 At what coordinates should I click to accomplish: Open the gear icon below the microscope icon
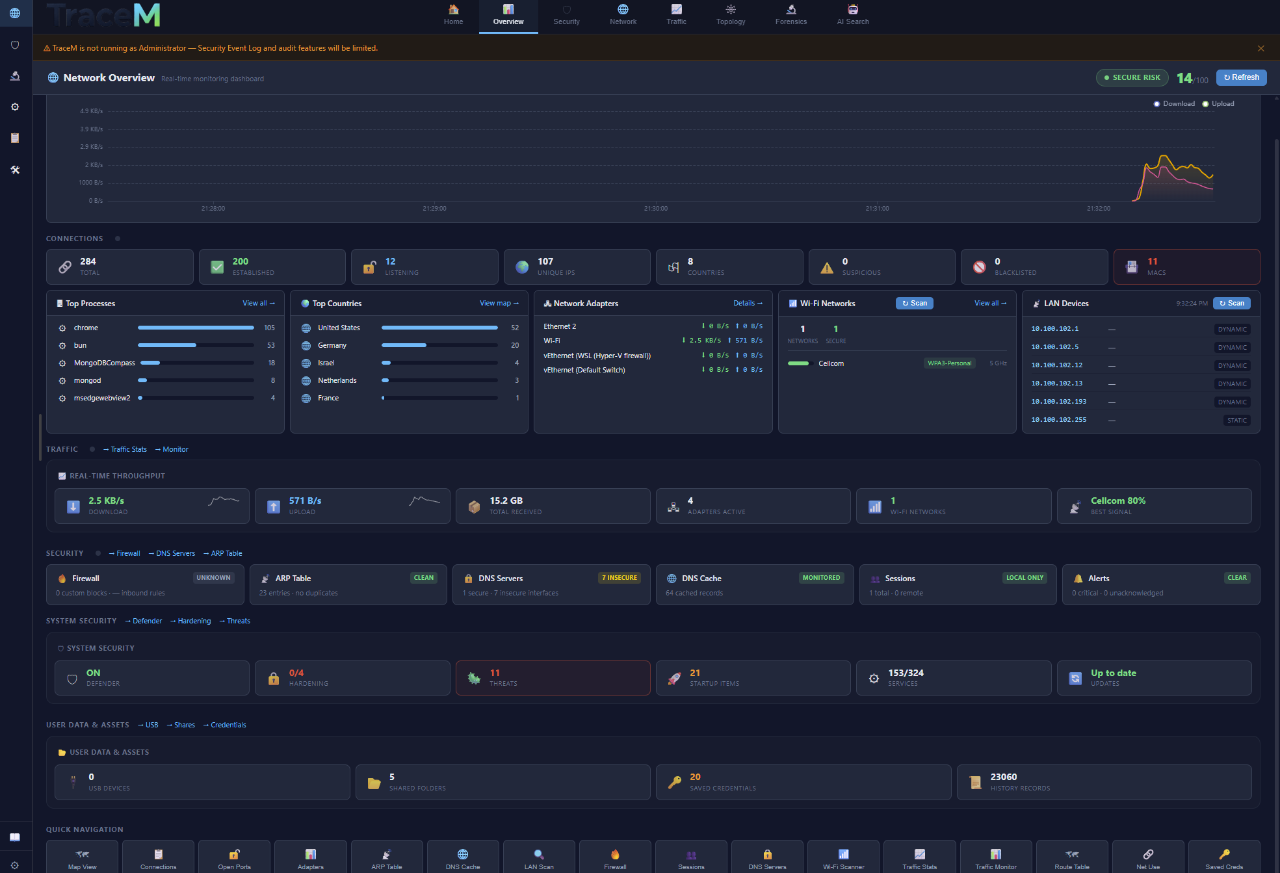pyautogui.click(x=15, y=107)
